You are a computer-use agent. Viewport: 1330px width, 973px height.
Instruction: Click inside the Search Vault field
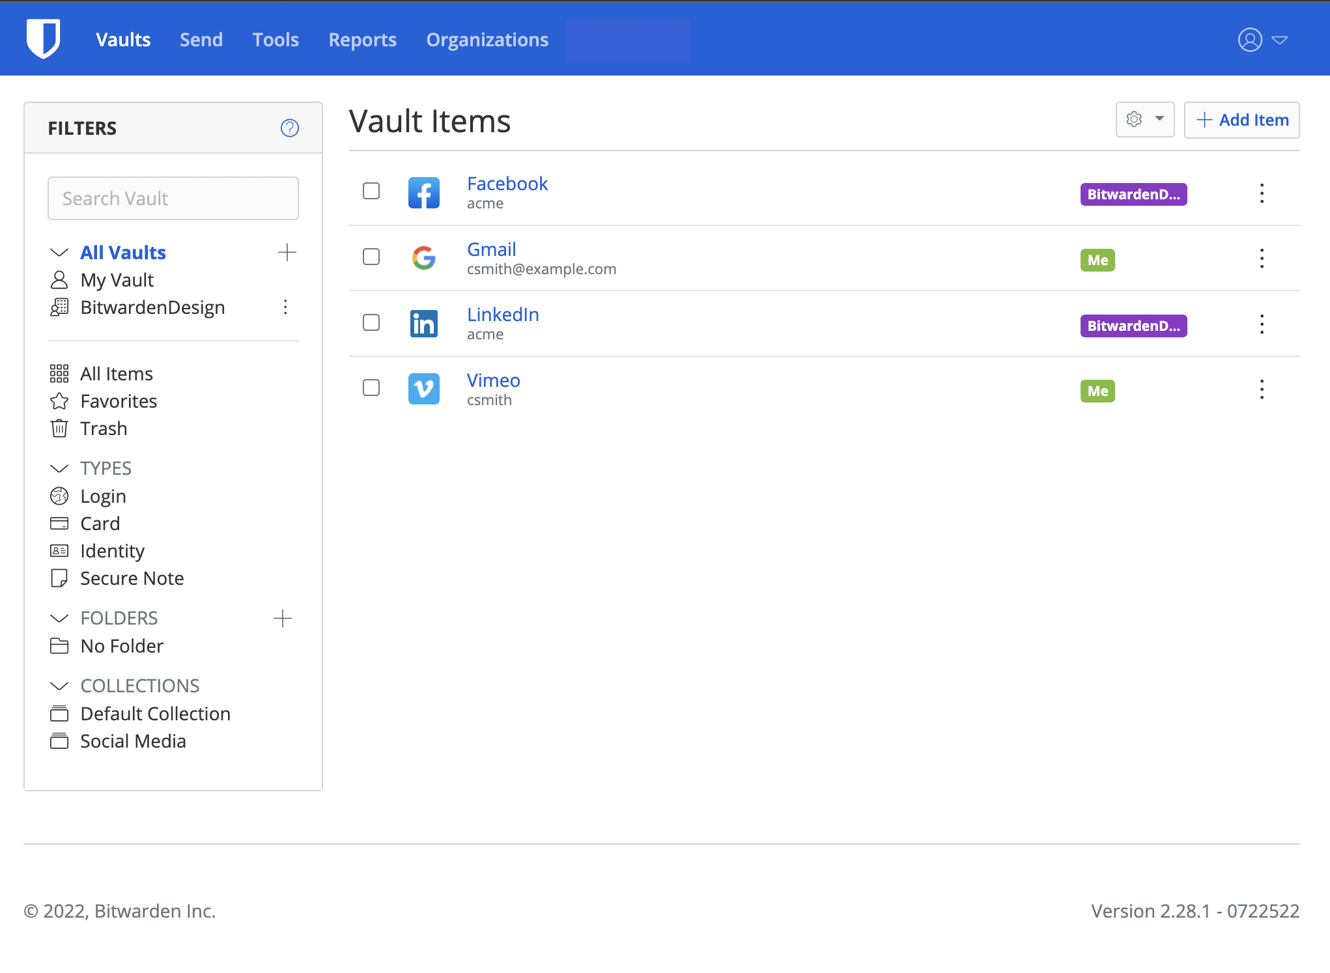click(173, 198)
